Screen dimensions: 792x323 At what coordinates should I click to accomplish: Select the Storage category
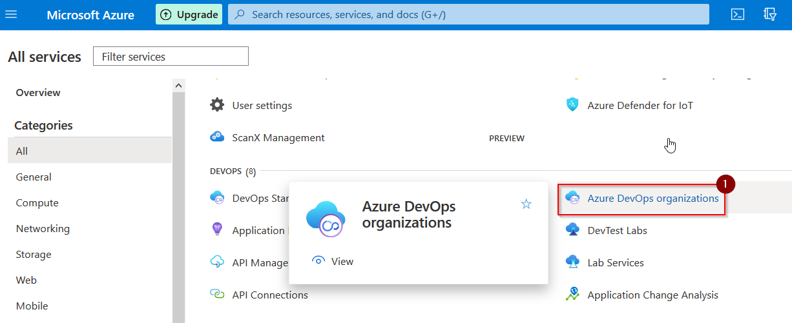point(35,254)
